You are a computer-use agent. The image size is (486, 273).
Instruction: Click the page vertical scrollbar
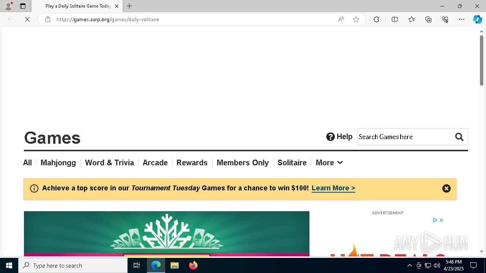point(481,61)
